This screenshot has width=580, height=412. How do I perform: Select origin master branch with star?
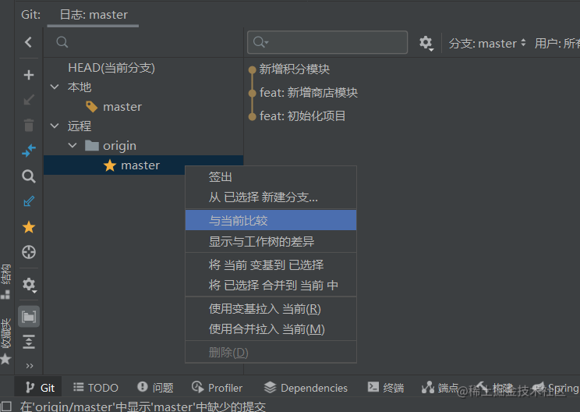coord(143,165)
